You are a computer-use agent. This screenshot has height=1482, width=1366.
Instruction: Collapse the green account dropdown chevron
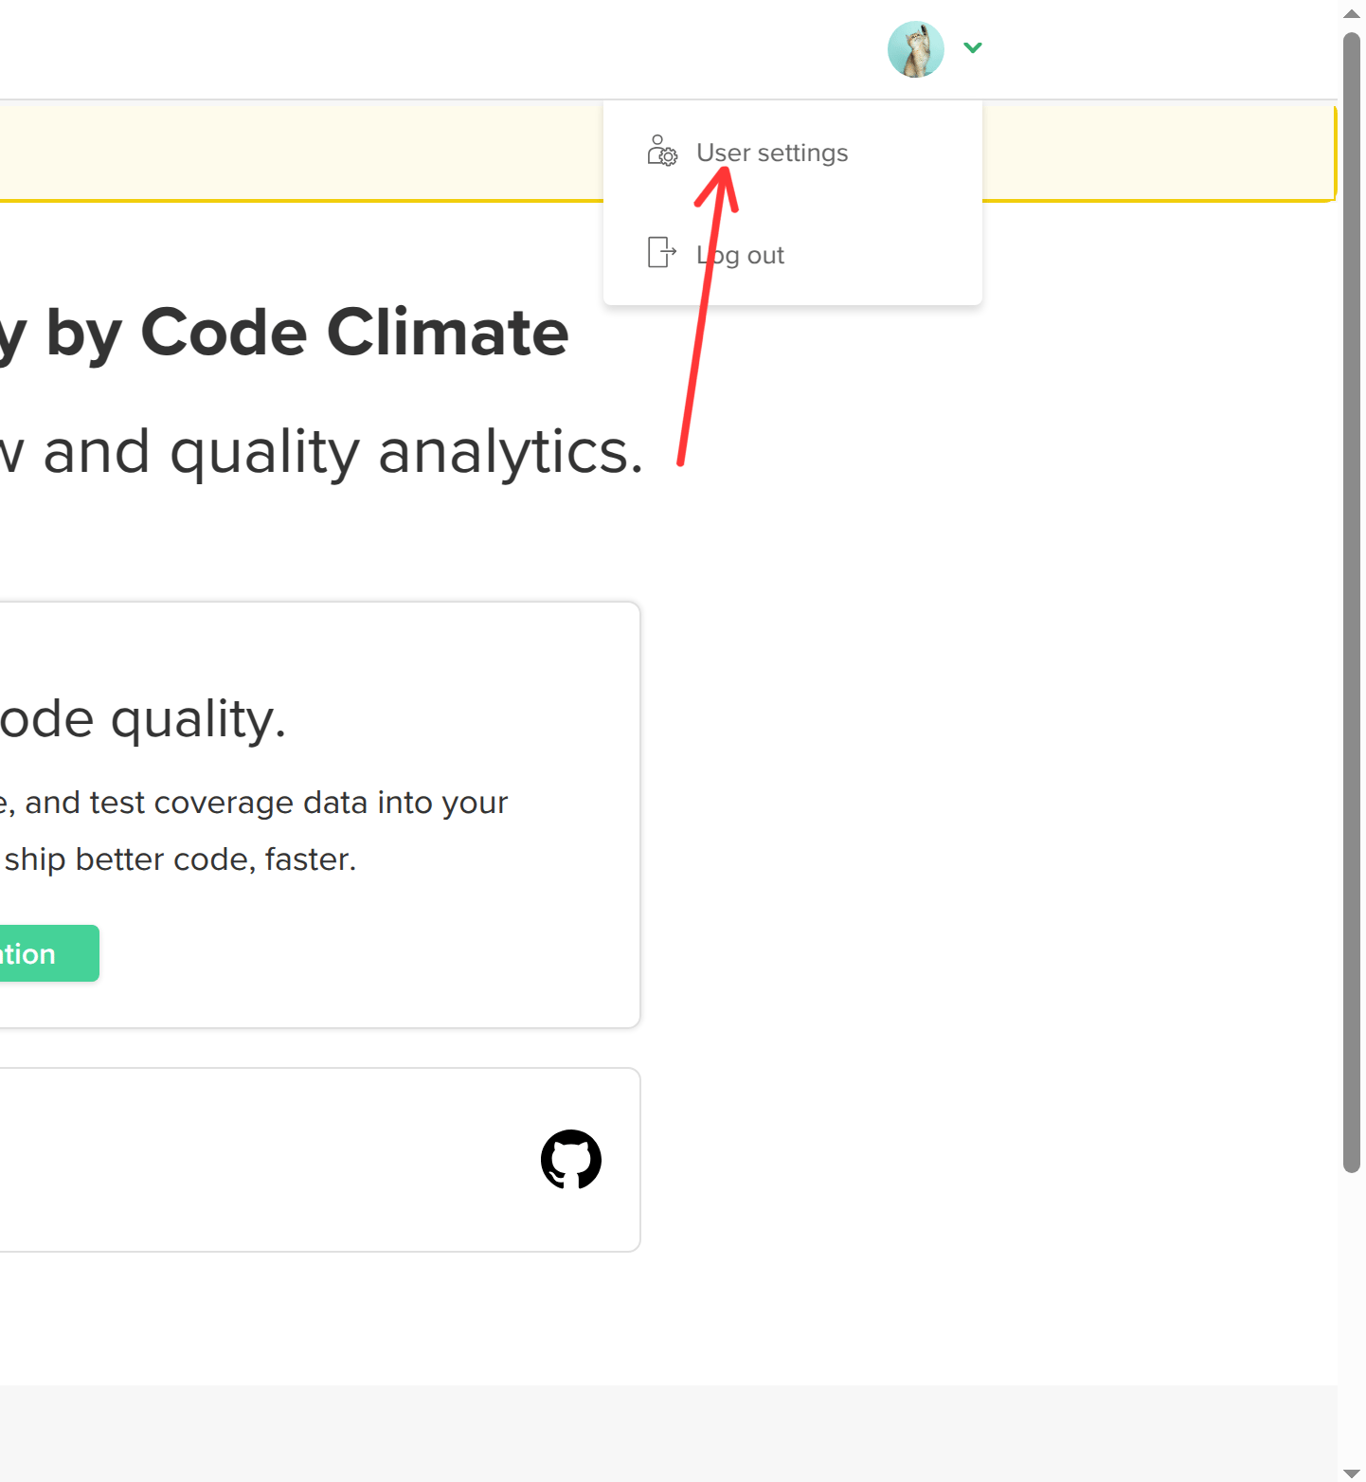click(x=973, y=47)
